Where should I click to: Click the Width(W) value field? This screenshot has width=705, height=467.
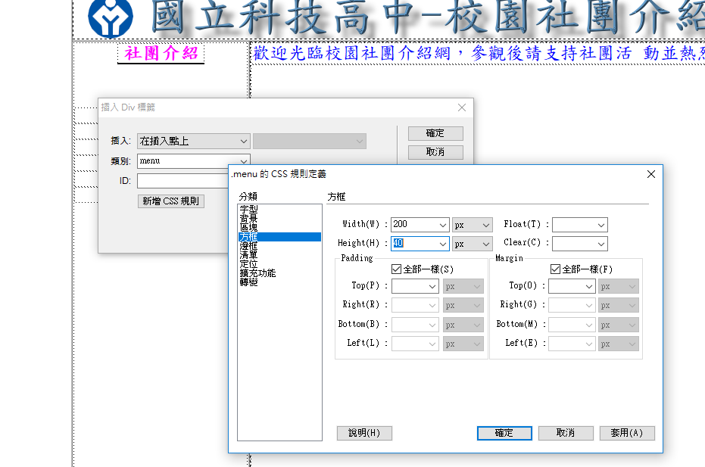pyautogui.click(x=413, y=225)
